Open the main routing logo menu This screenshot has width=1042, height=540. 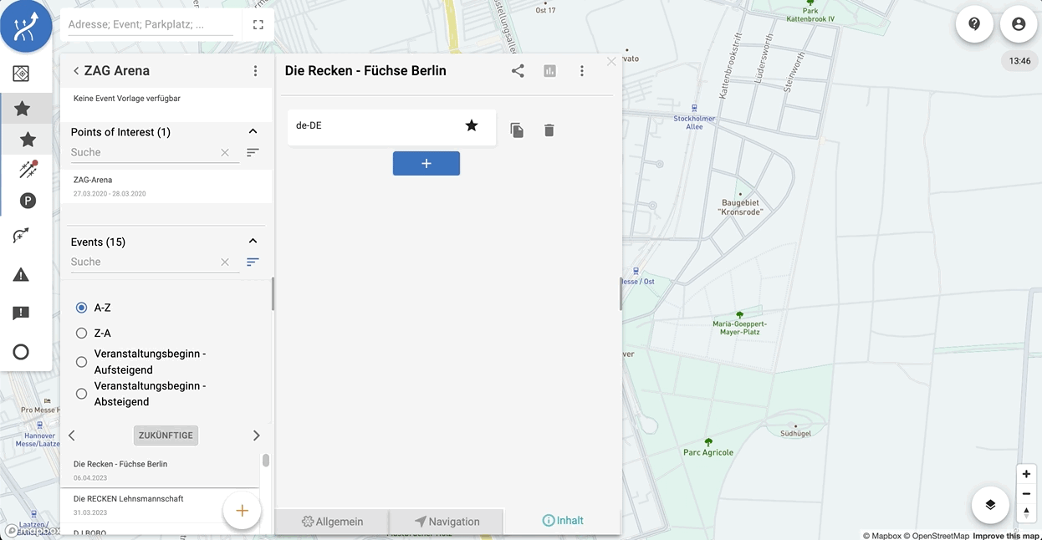(26, 26)
